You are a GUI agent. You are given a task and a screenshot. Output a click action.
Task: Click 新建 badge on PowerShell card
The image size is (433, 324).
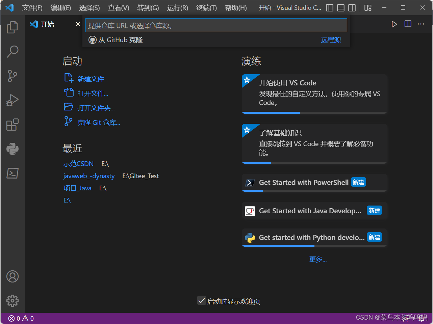point(358,182)
